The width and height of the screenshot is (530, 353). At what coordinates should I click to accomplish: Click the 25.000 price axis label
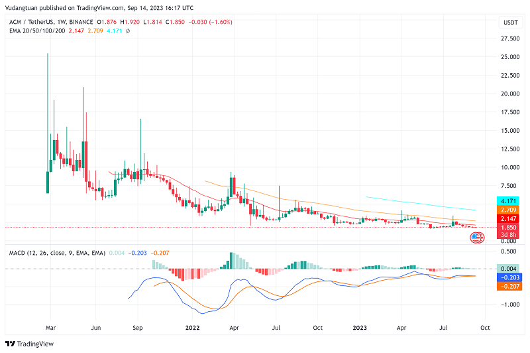(x=510, y=57)
